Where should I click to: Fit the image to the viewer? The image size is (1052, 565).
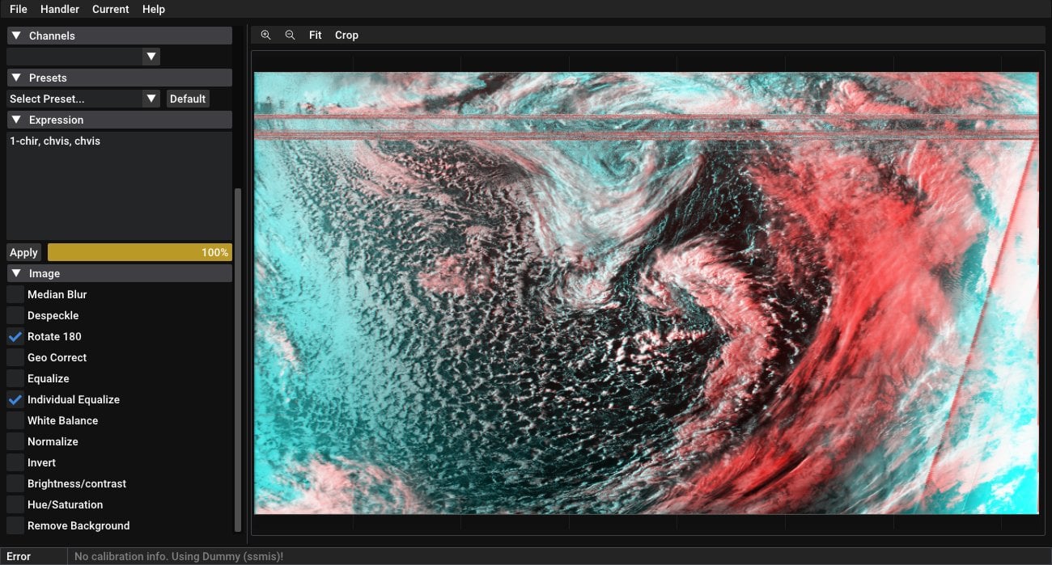click(x=315, y=35)
